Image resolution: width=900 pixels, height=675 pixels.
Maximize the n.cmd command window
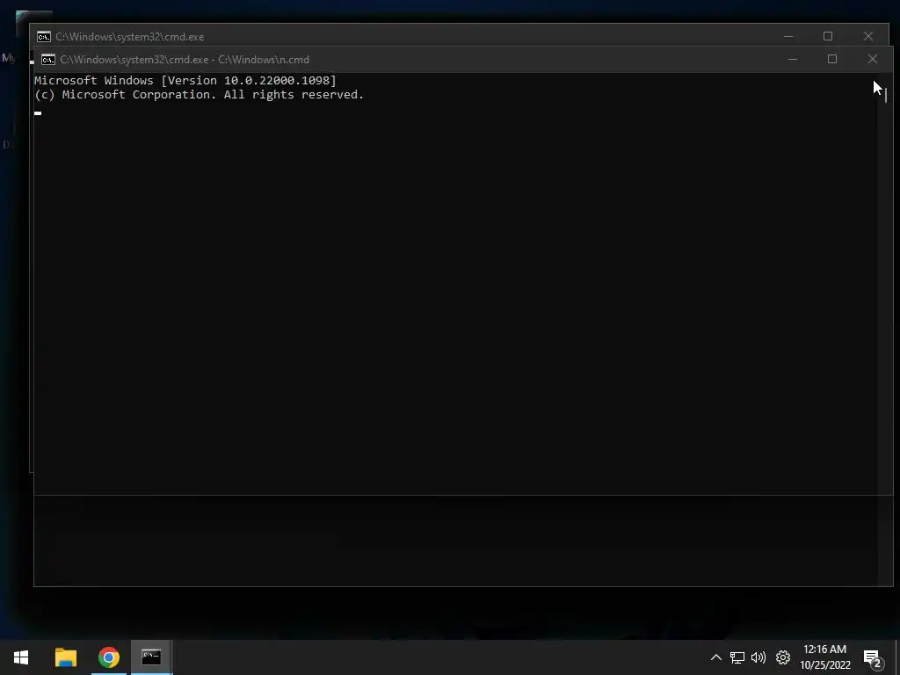pyautogui.click(x=832, y=59)
